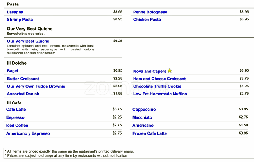The width and height of the screenshot is (254, 162).
Task: Open the Americano y Espresso item
Action: click(x=28, y=133)
